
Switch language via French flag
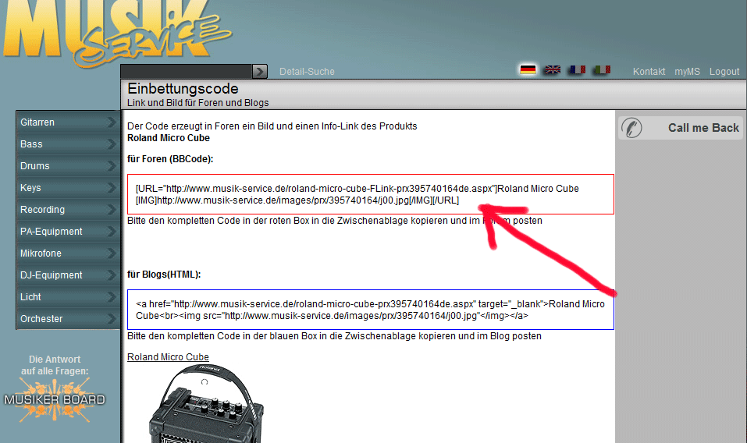tap(577, 70)
